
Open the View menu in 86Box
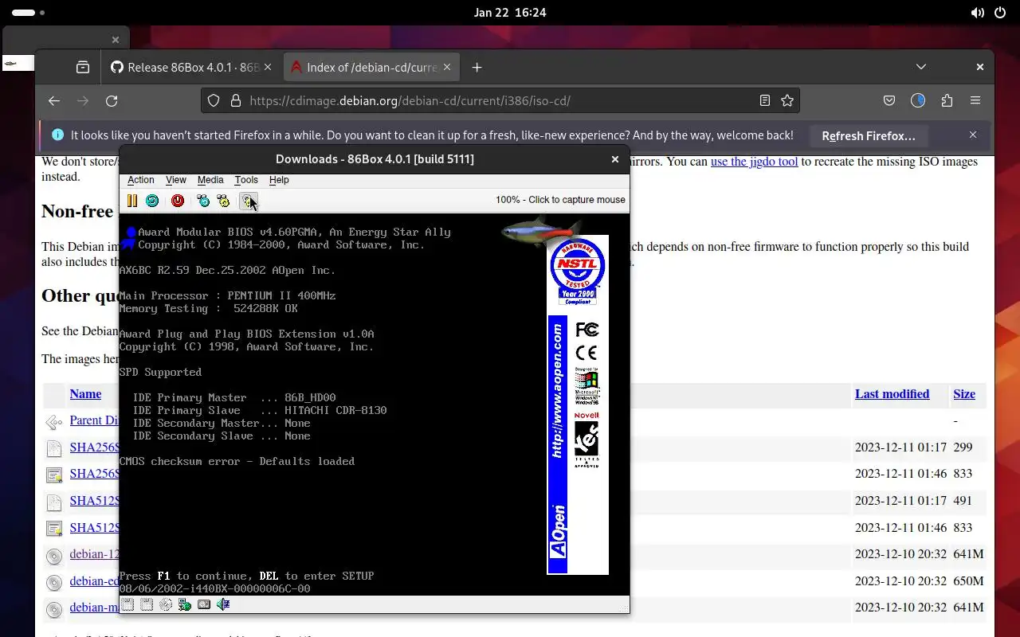(x=175, y=180)
